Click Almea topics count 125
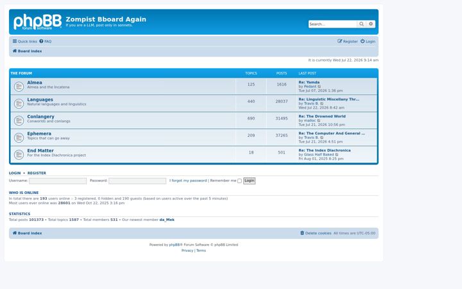Viewport: 462px width, 289px height. click(x=251, y=84)
